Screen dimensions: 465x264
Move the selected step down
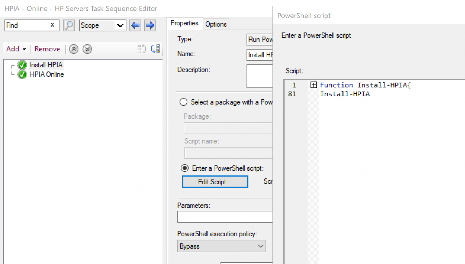click(x=87, y=49)
